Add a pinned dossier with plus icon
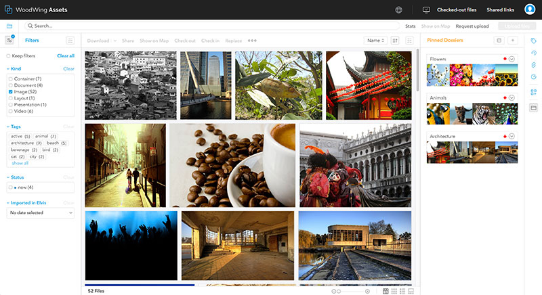 tap(513, 41)
